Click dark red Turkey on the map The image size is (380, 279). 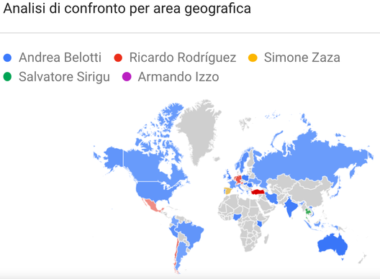pos(258,192)
